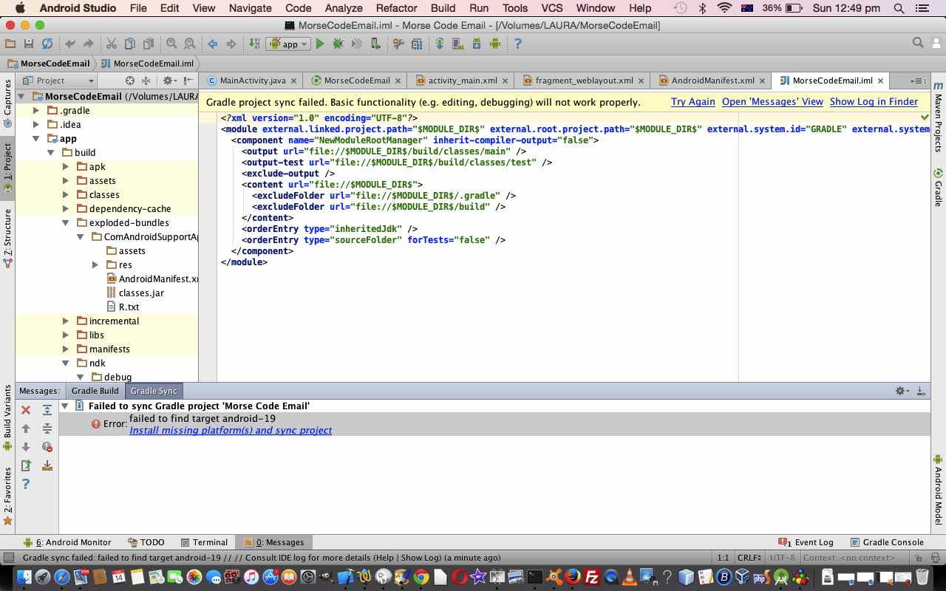Collapse the app module folder

[35, 139]
